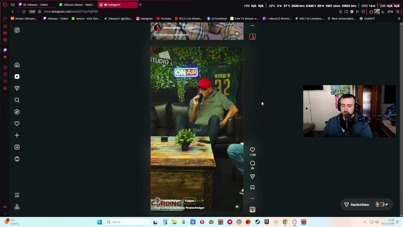Open Opera AI assistant button in toolbar
The width and height of the screenshot is (403, 227).
[390, 12]
